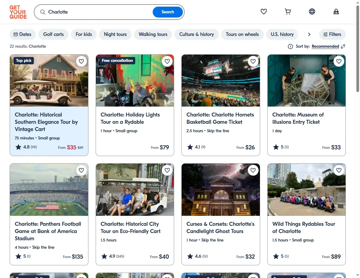Select the For kids filter chip
This screenshot has width=360, height=278.
pos(84,34)
